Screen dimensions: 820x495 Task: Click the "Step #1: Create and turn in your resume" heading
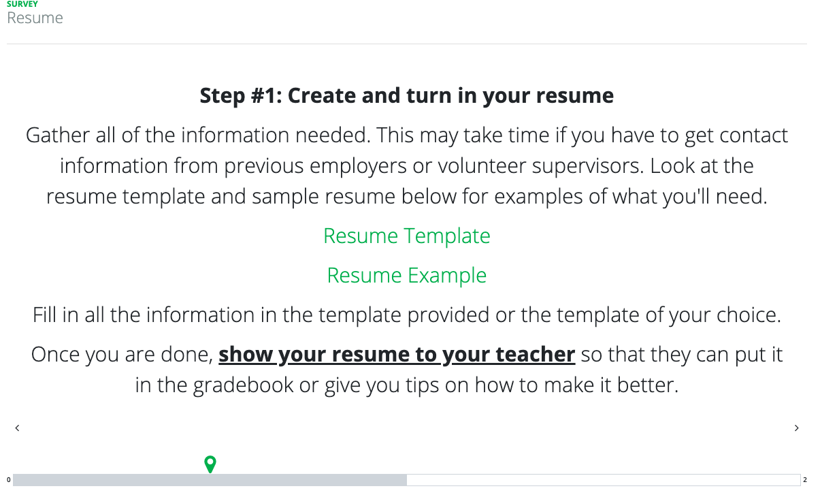tap(406, 95)
